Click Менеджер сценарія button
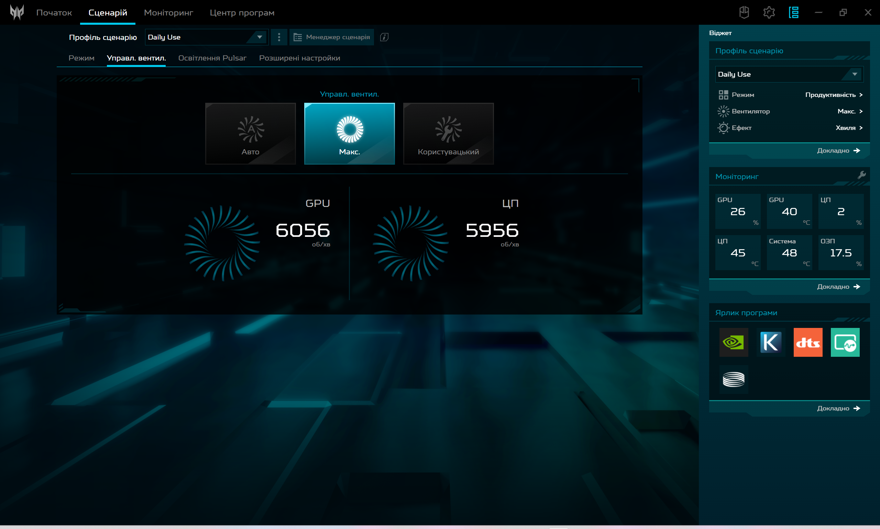 (x=331, y=37)
